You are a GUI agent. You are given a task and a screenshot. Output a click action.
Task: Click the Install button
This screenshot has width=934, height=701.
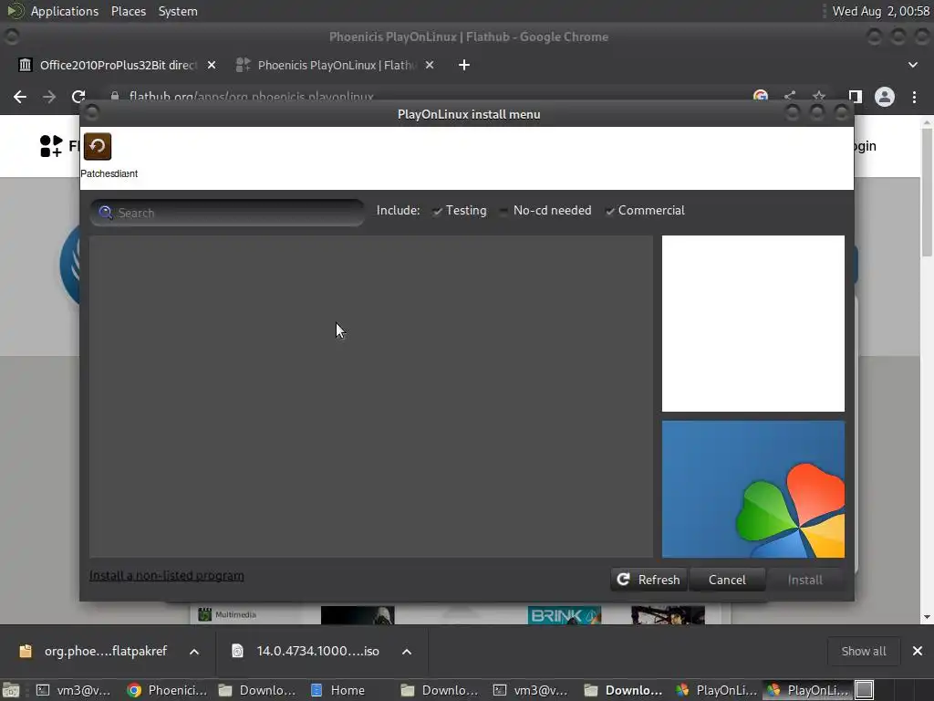click(804, 580)
